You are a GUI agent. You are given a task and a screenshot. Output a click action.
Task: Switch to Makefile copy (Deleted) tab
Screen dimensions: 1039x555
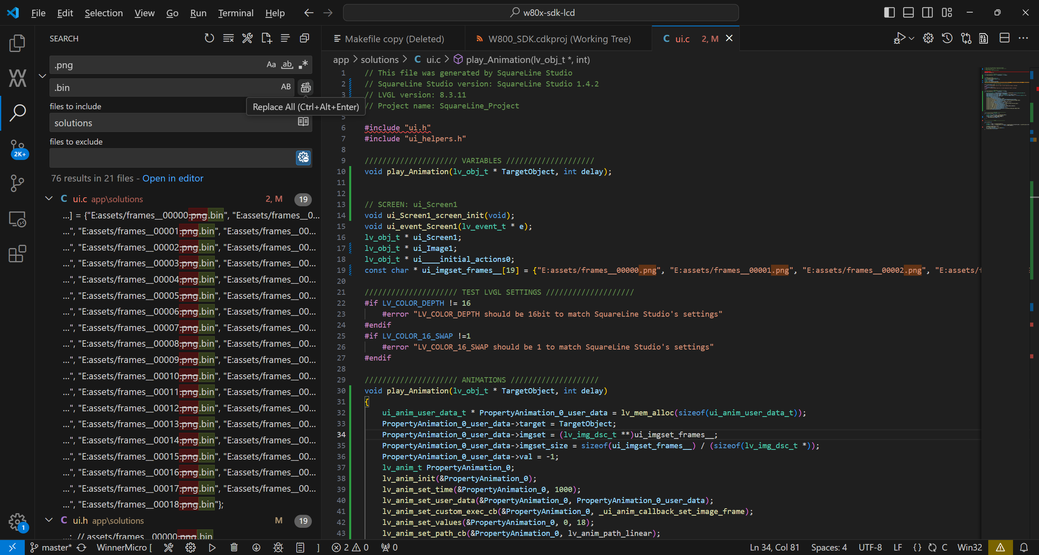[394, 39]
